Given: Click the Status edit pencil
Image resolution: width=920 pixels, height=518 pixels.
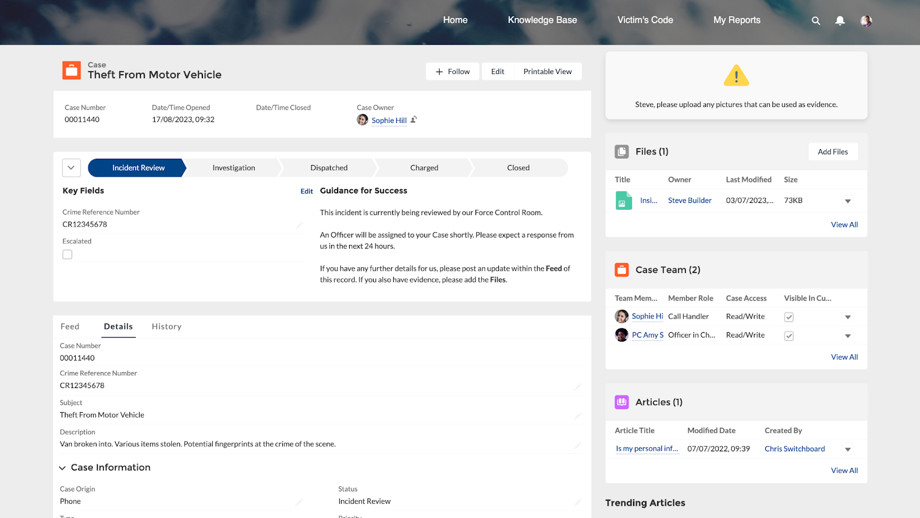Looking at the screenshot, I should 577,502.
